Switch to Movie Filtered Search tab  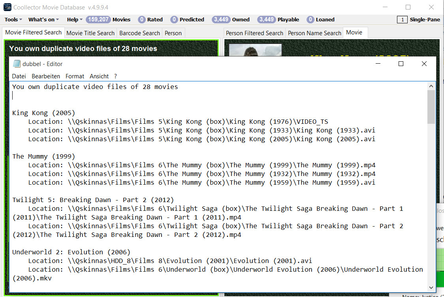coord(34,32)
